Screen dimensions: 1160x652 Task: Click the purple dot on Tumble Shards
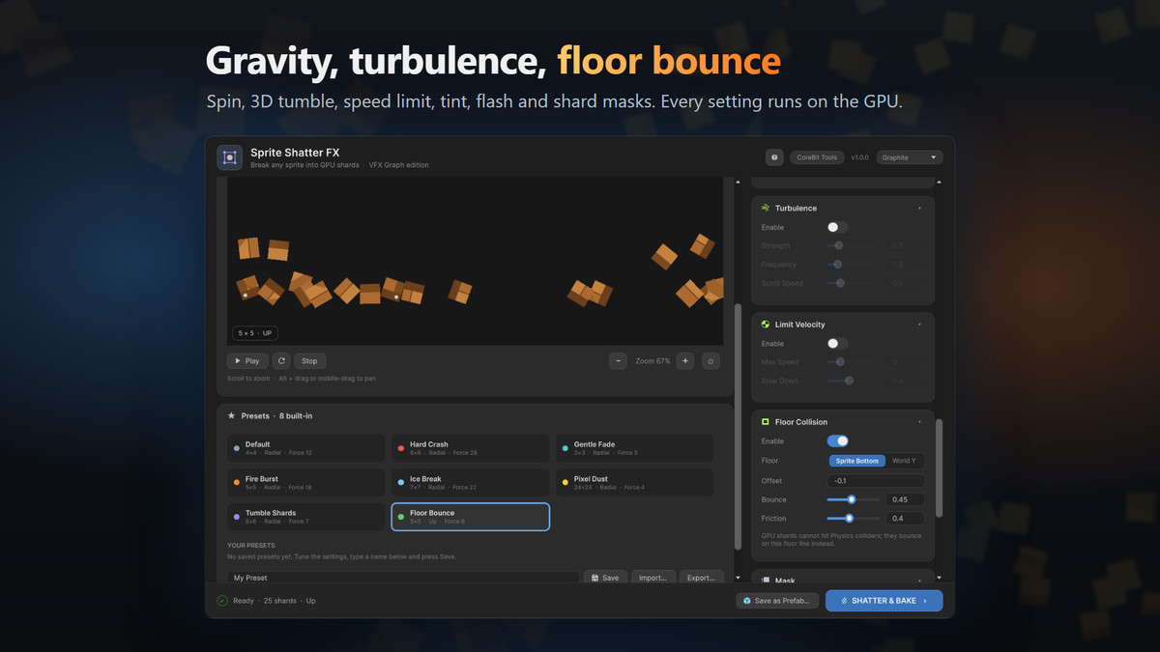tap(237, 517)
